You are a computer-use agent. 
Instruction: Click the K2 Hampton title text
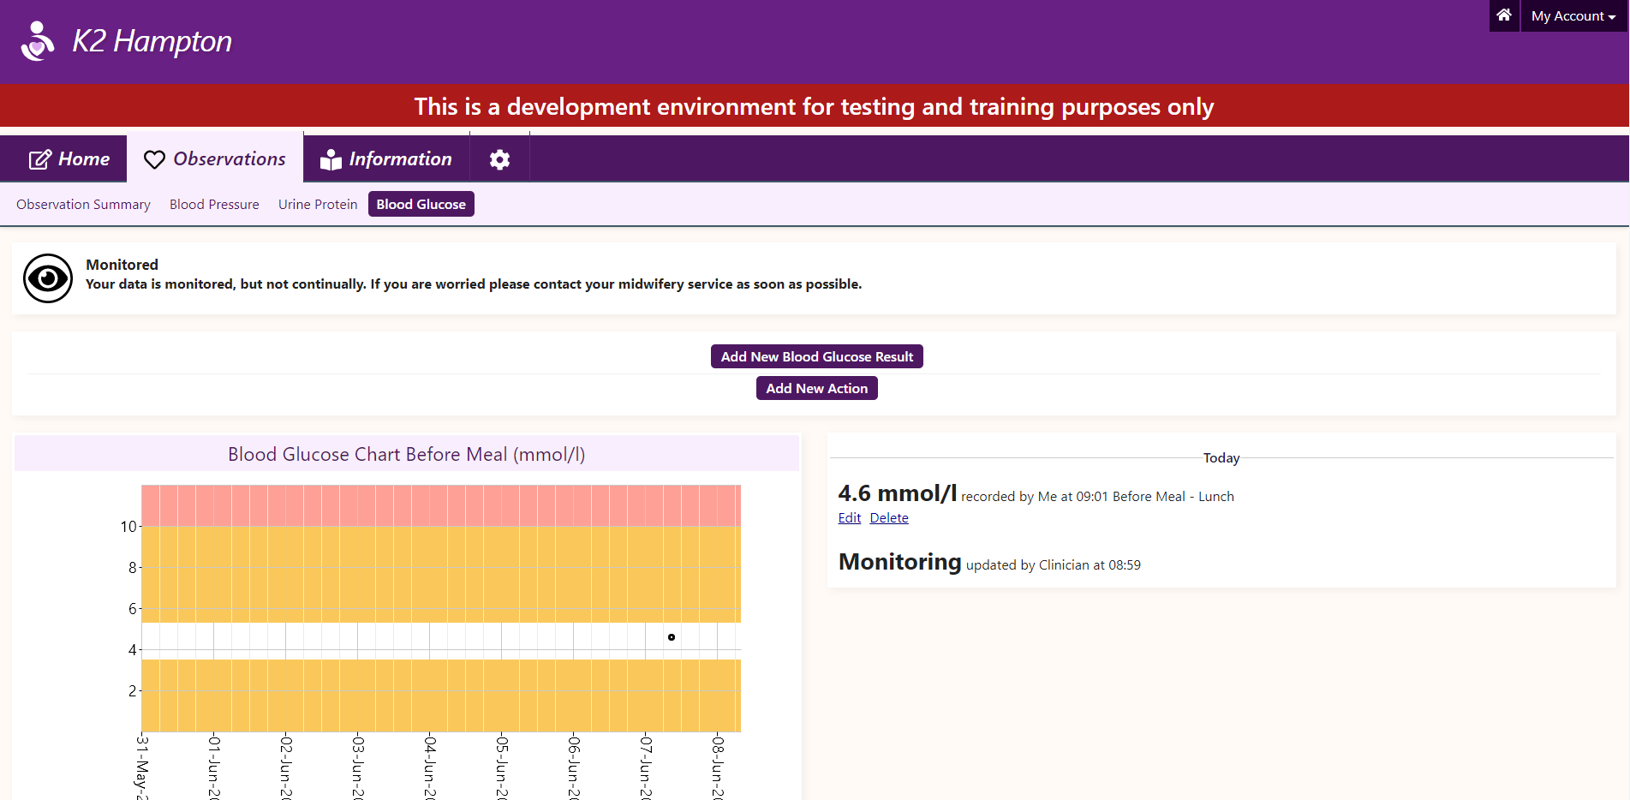point(152,41)
